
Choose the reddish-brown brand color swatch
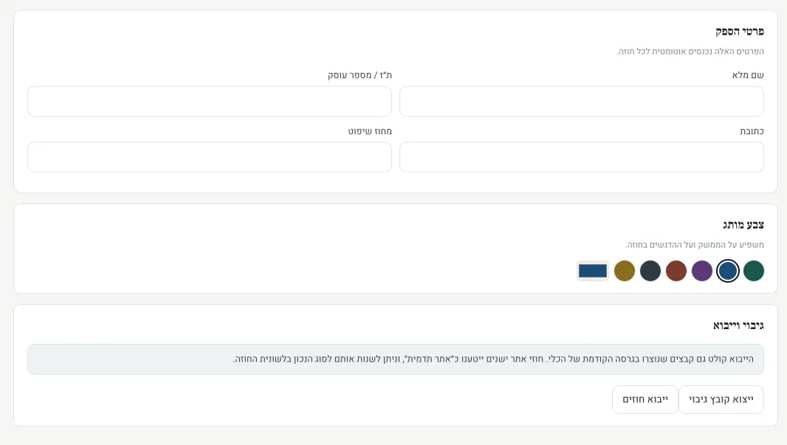[676, 271]
